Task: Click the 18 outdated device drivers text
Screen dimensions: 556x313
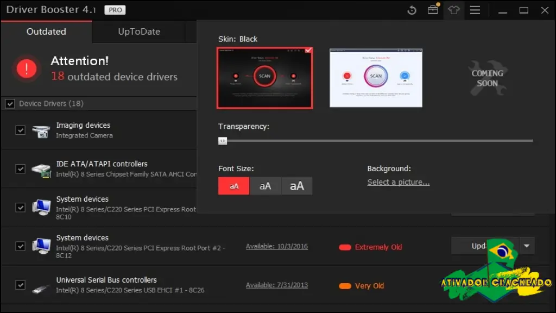Action: click(114, 76)
